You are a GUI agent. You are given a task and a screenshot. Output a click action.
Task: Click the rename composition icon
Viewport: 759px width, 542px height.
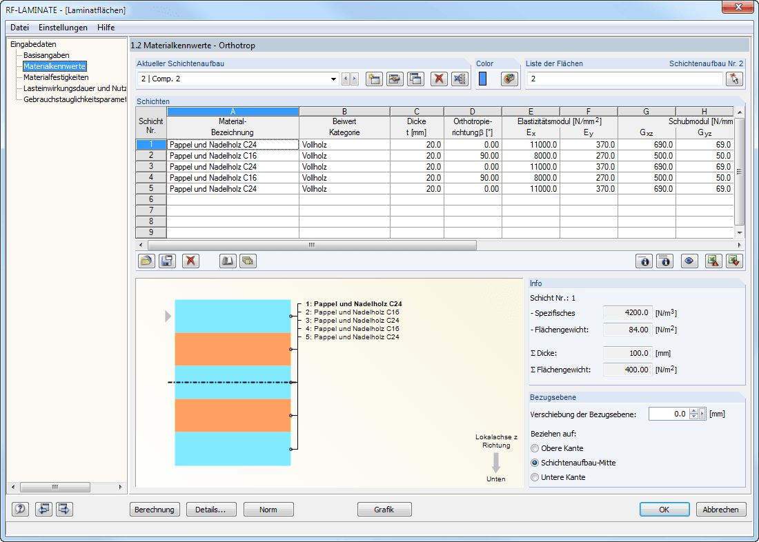[395, 79]
